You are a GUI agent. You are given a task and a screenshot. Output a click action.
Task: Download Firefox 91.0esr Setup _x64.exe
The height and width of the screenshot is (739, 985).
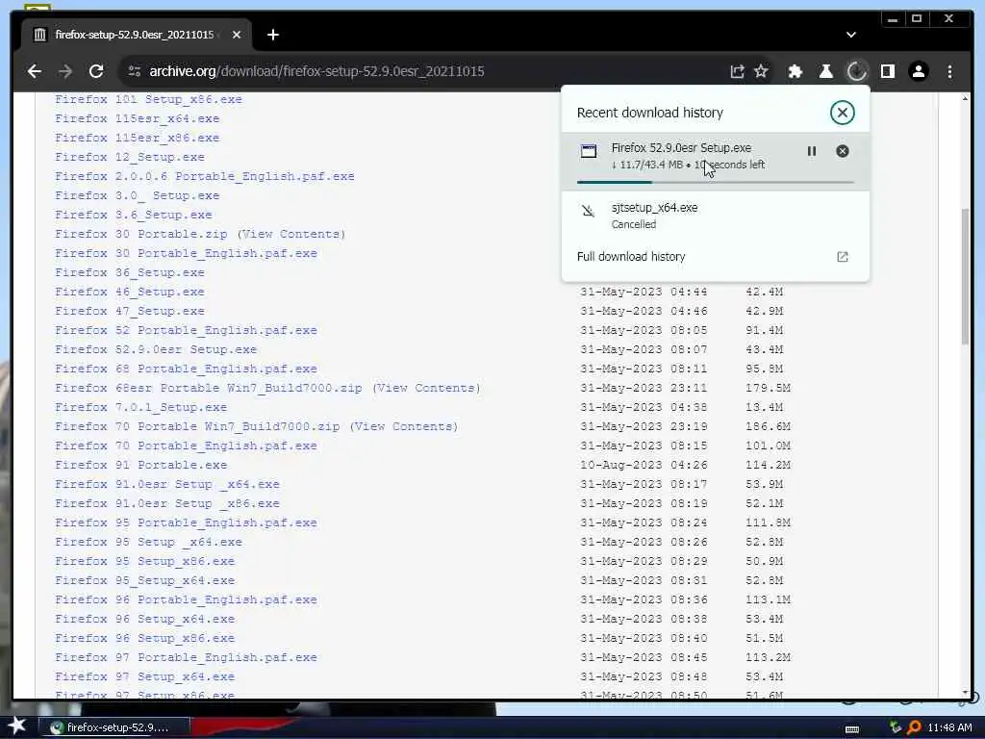167,485
